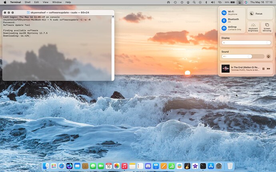Open App Store from the Dock
Screen dimensions: 276x172
coord(211,166)
